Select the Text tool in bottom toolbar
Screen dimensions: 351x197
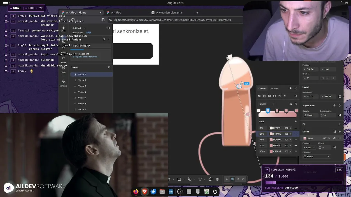pyautogui.click(x=200, y=179)
